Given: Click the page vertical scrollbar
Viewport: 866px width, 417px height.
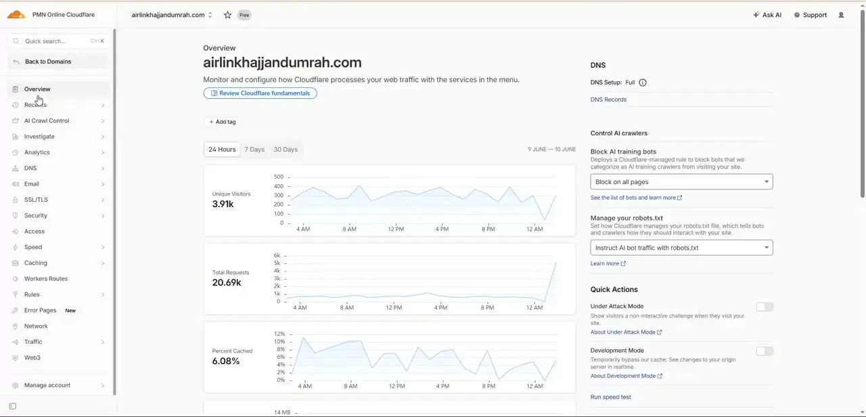Looking at the screenshot, I should click(862, 105).
